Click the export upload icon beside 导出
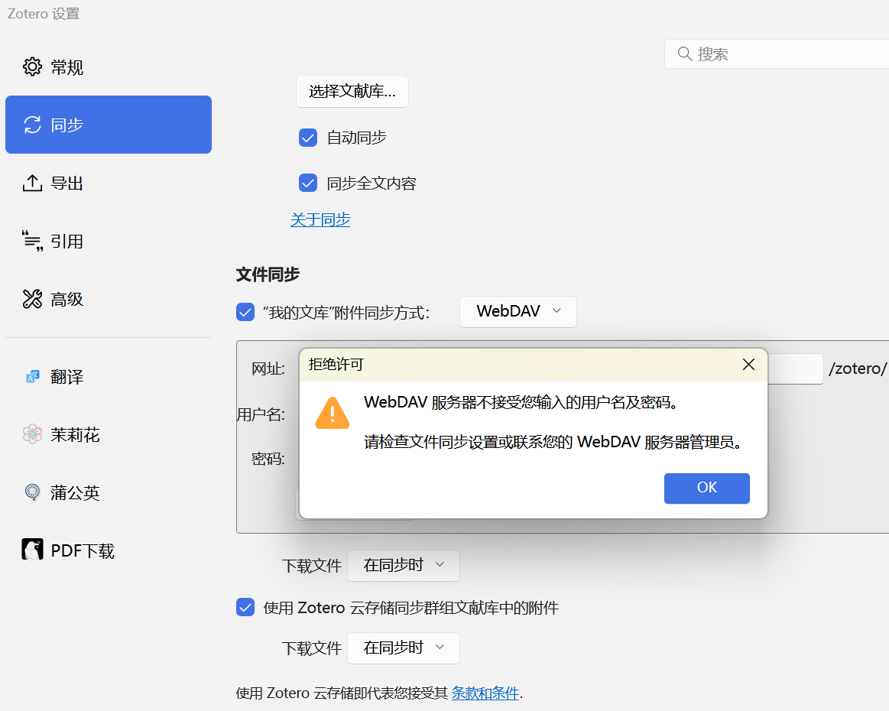Viewport: 889px width, 711px height. [x=32, y=183]
